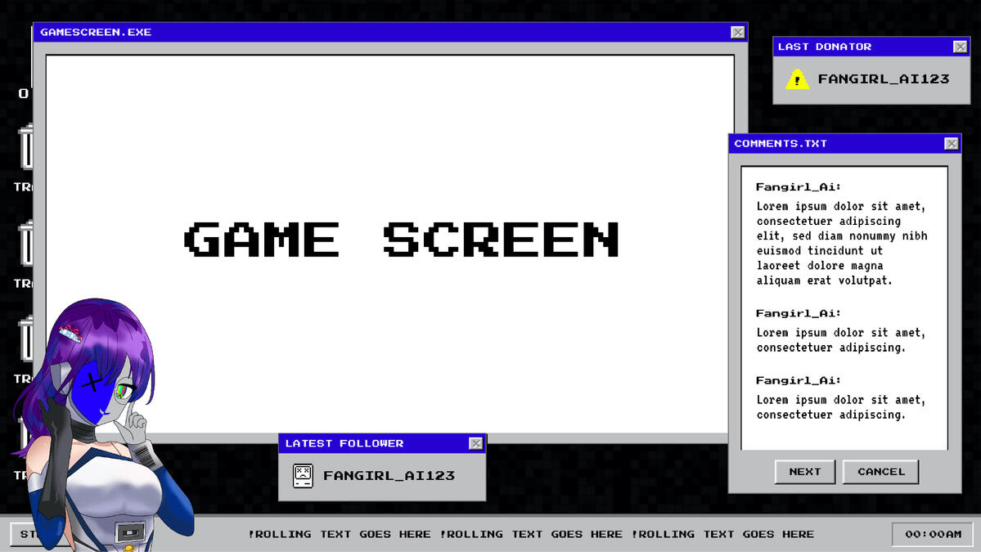The height and width of the screenshot is (552, 981).
Task: Click the rolling ticker text at the bottom
Action: click(x=529, y=534)
